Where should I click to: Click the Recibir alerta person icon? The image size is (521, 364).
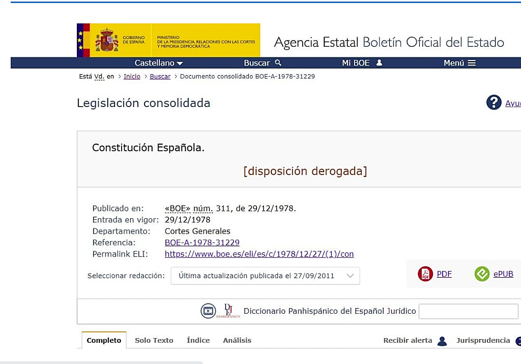pyautogui.click(x=442, y=341)
